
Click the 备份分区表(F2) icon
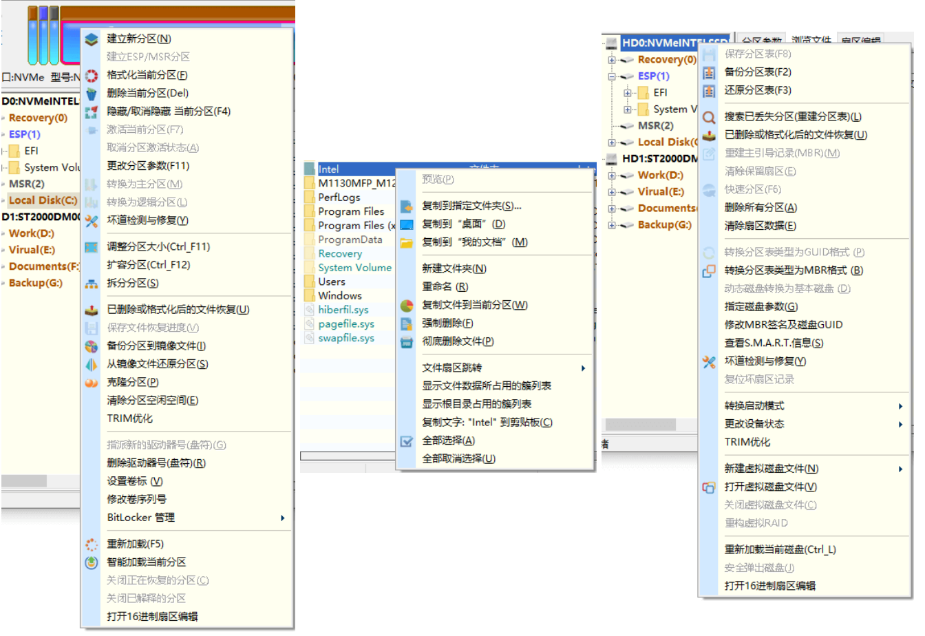pos(709,72)
